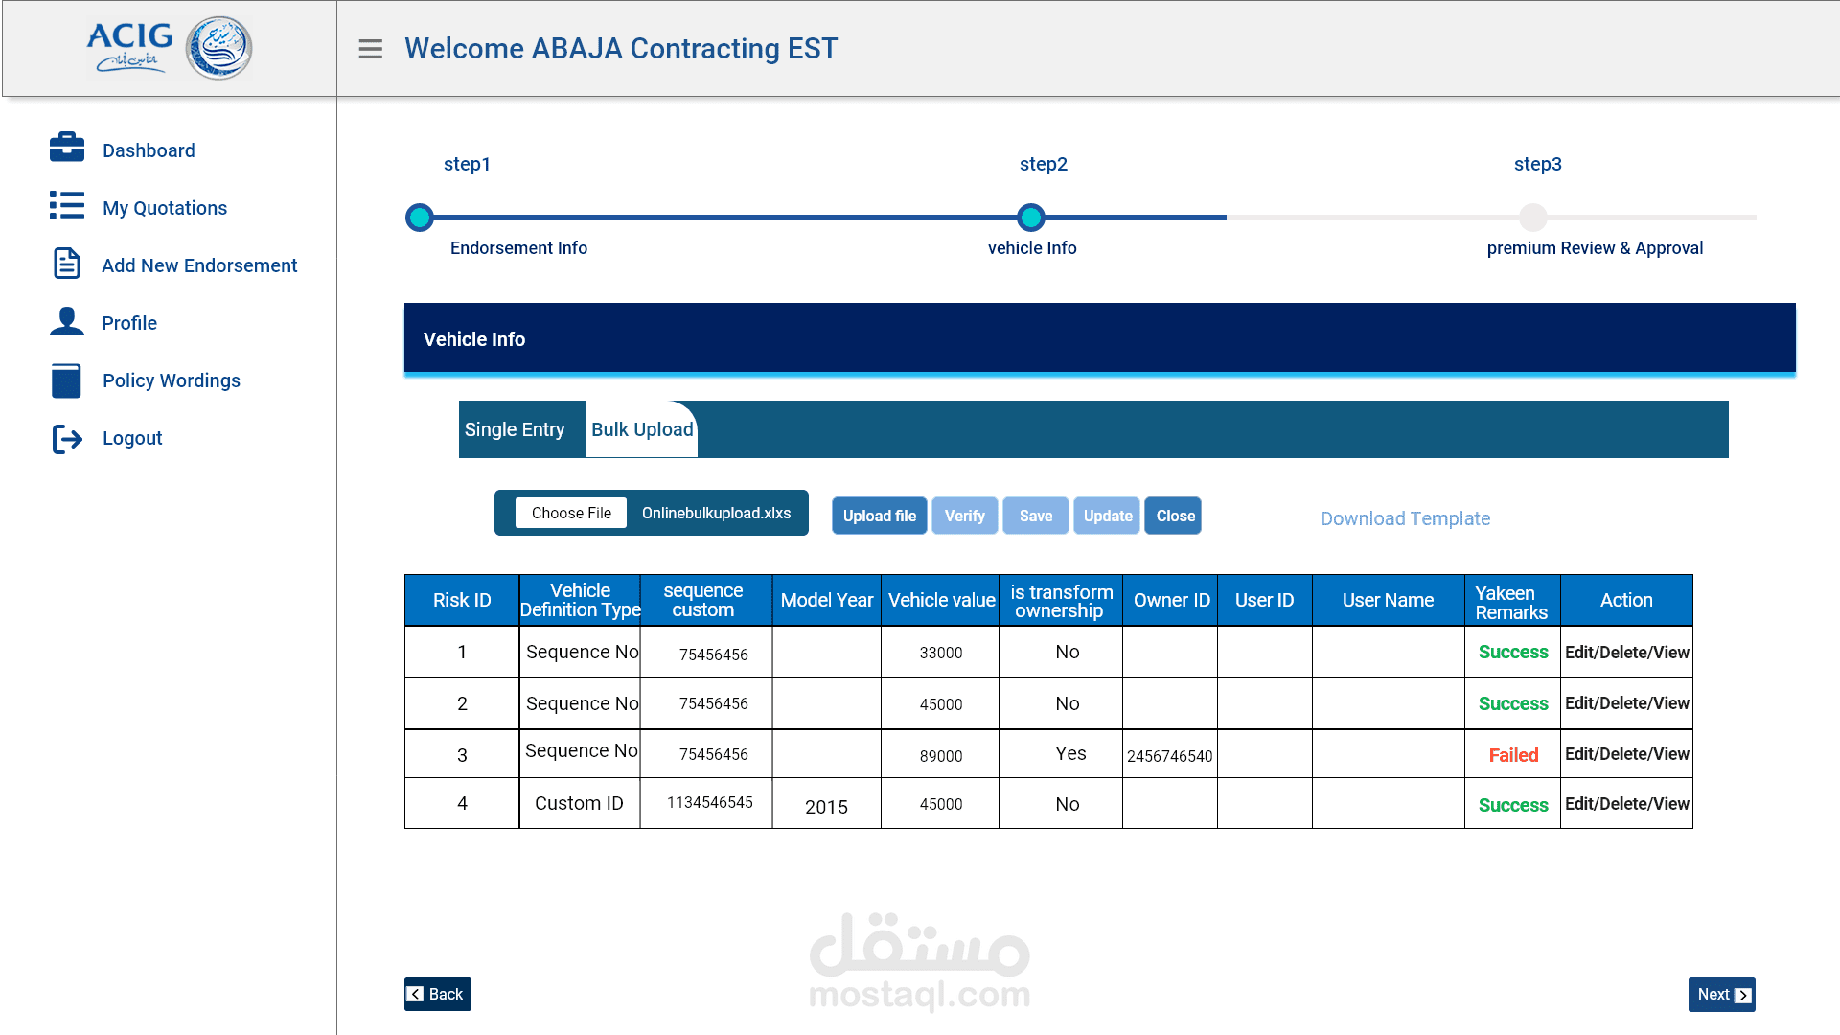This screenshot has height=1035, width=1840.
Task: Click the Upload file button
Action: (x=879, y=516)
